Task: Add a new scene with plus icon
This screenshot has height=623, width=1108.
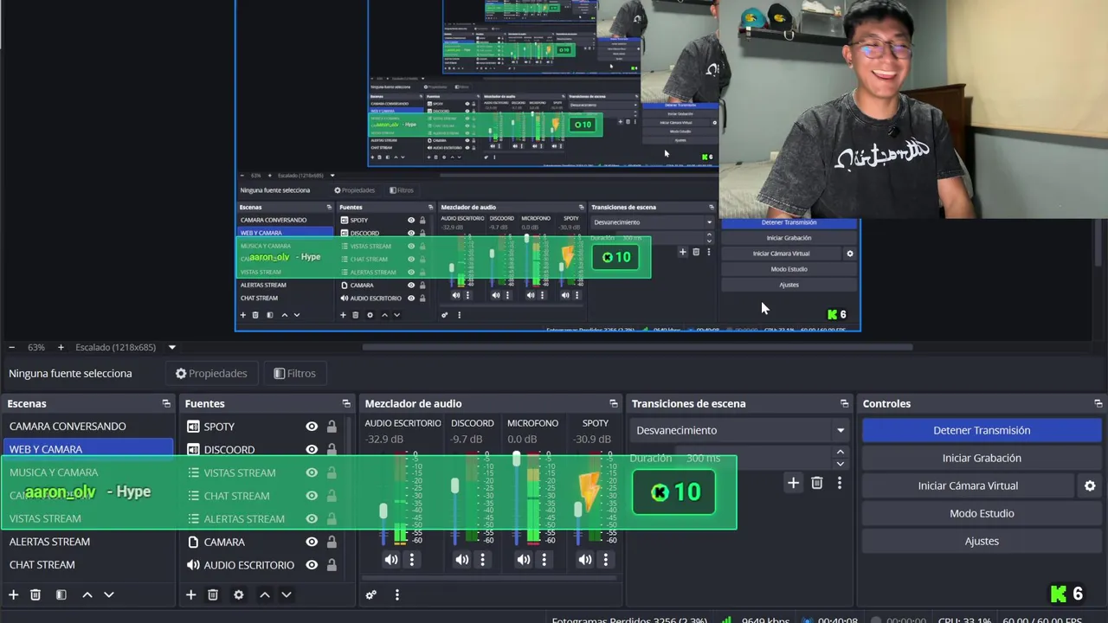Action: (x=13, y=594)
